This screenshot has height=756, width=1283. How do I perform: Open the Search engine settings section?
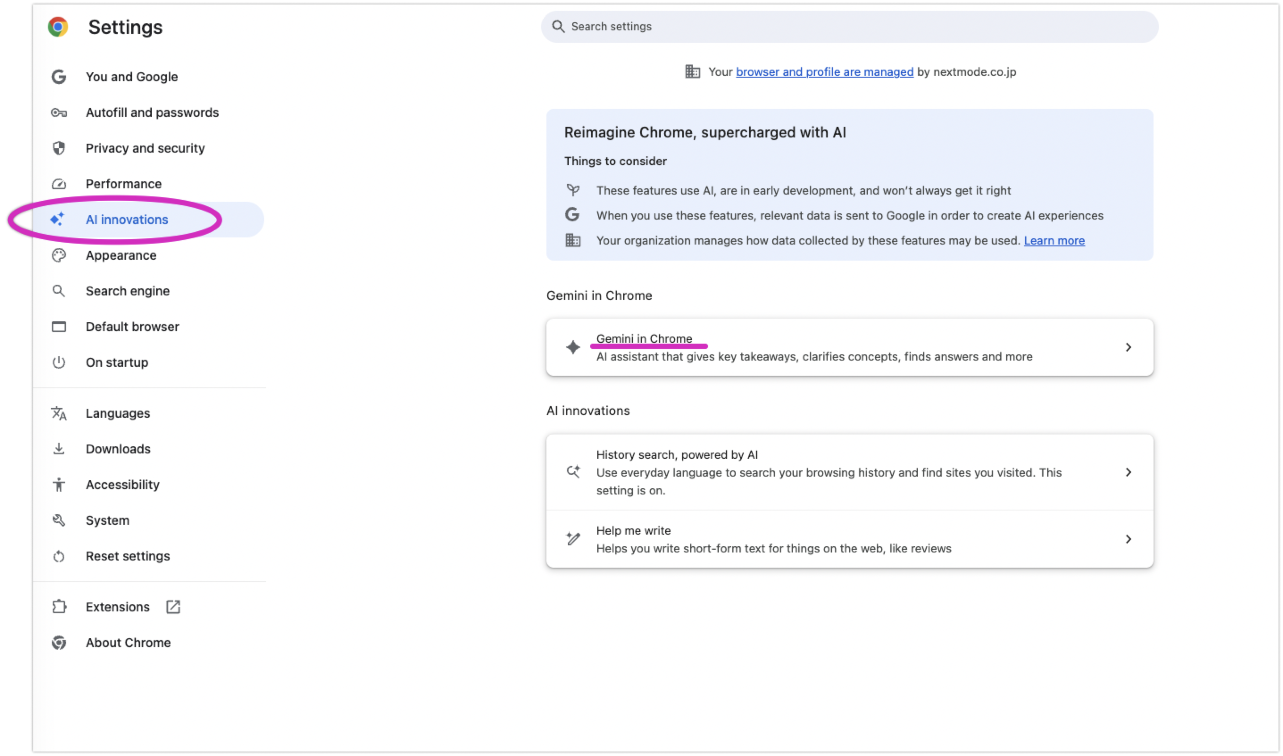click(x=127, y=291)
